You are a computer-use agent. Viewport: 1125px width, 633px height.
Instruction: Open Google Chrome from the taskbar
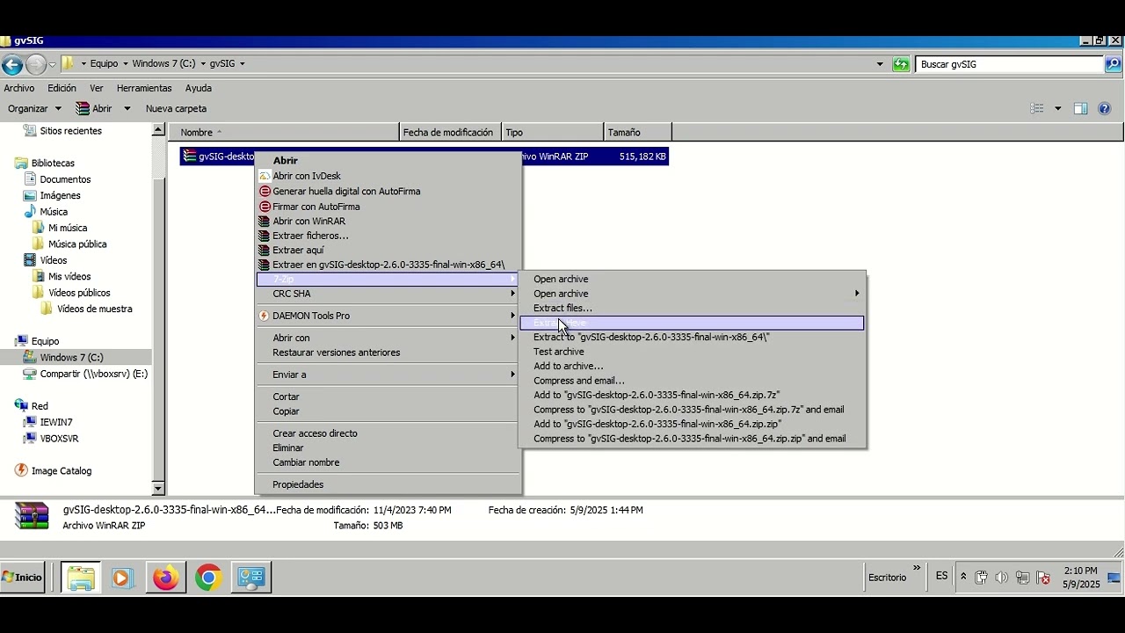(x=208, y=578)
